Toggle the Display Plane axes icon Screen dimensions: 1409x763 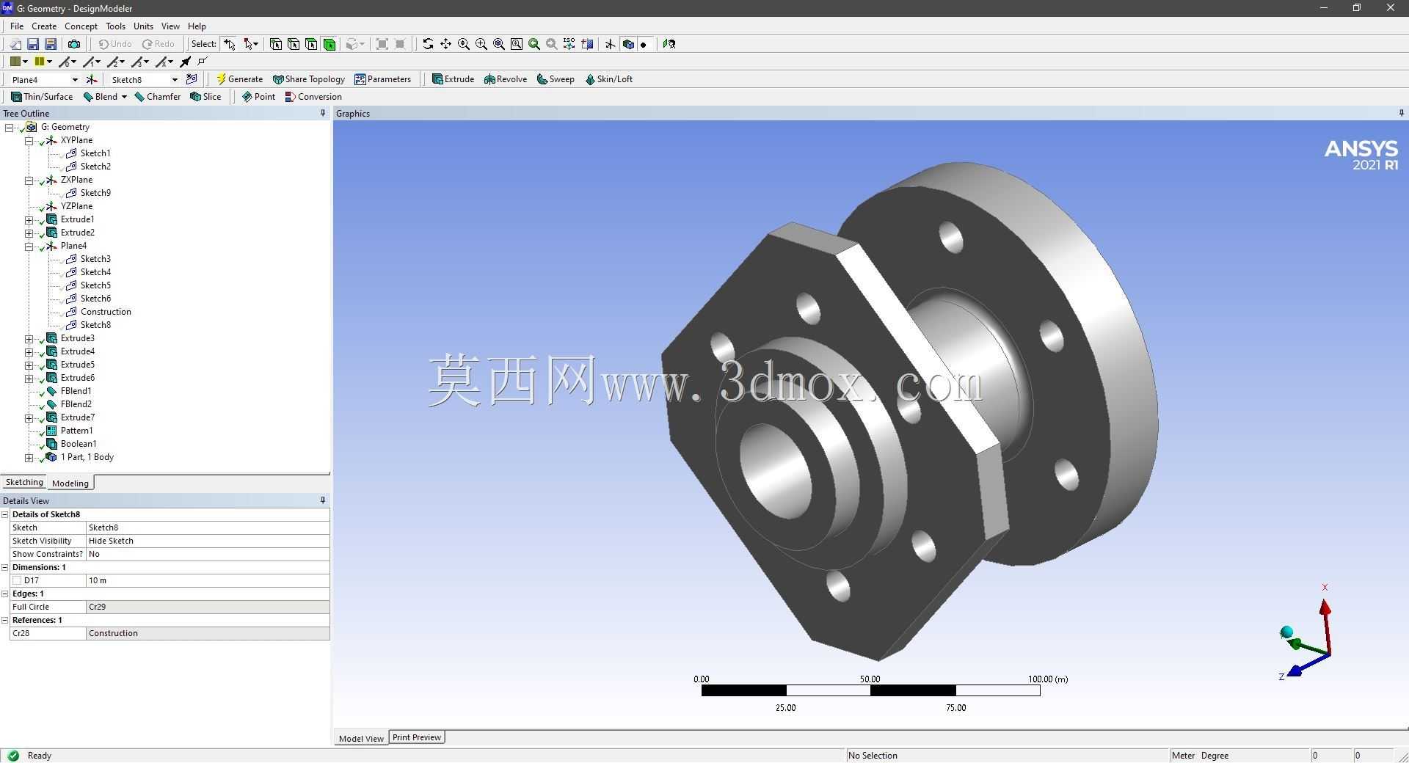[610, 44]
